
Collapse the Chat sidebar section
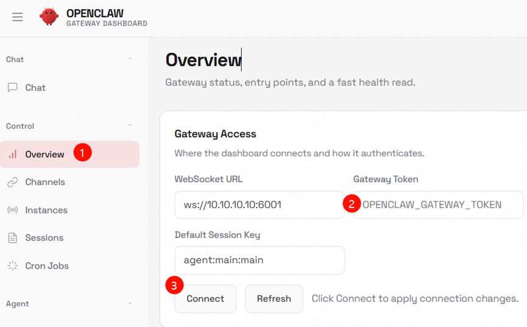coord(130,59)
